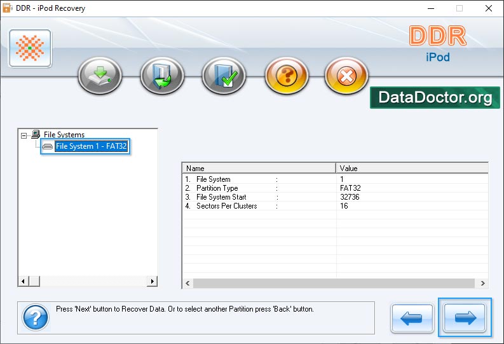Click the computer icon beside File Systems
Image resolution: width=504 pixels, height=344 pixels.
pos(36,134)
